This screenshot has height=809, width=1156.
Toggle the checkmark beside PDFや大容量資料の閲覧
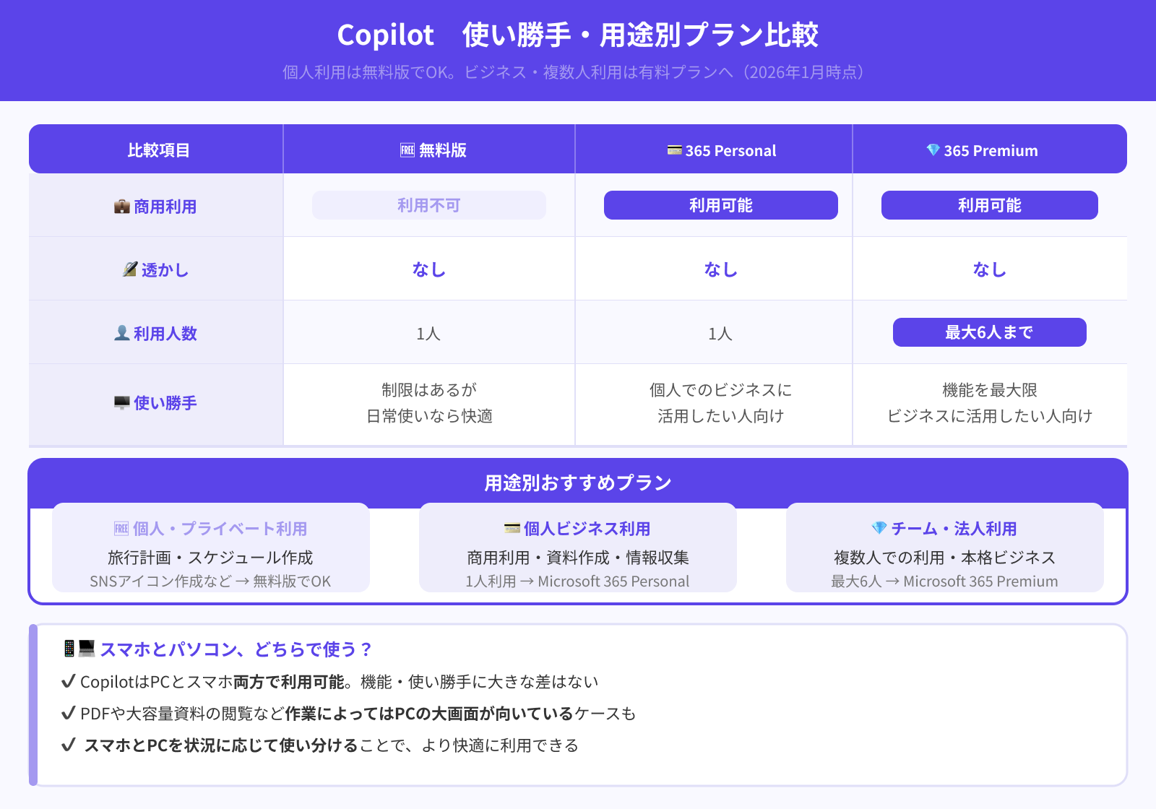(x=69, y=713)
